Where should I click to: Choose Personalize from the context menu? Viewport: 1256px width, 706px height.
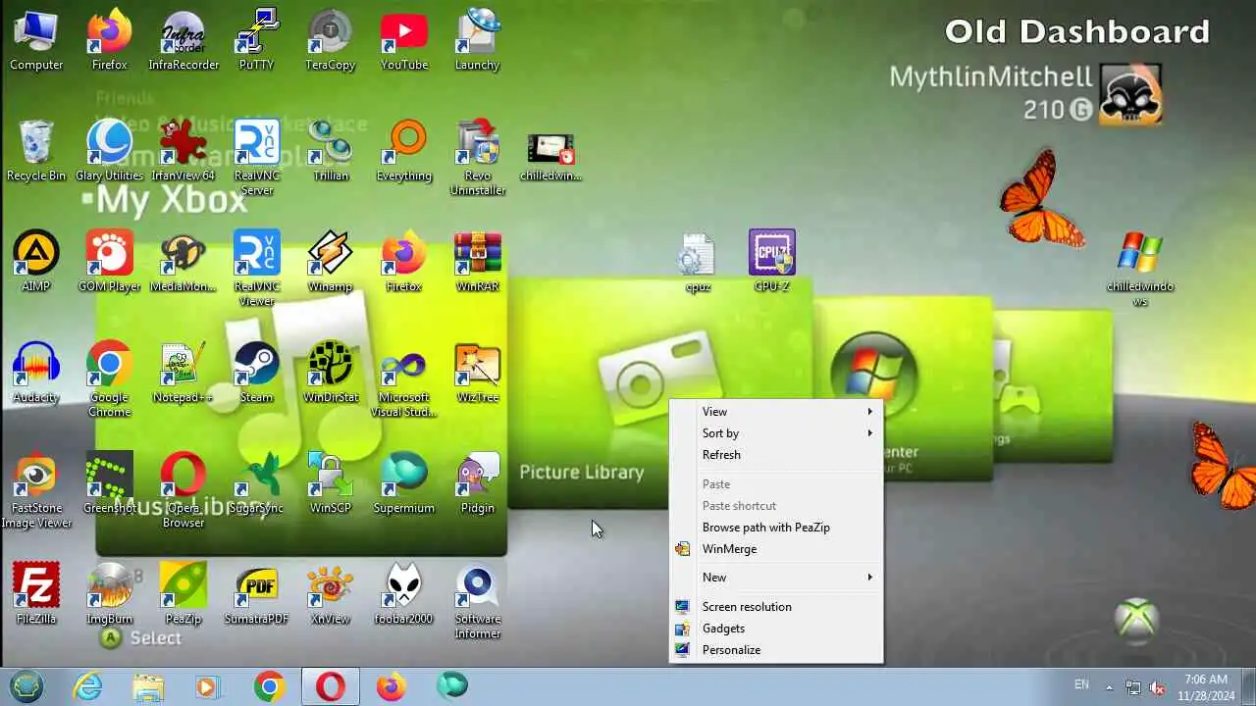pos(776,650)
